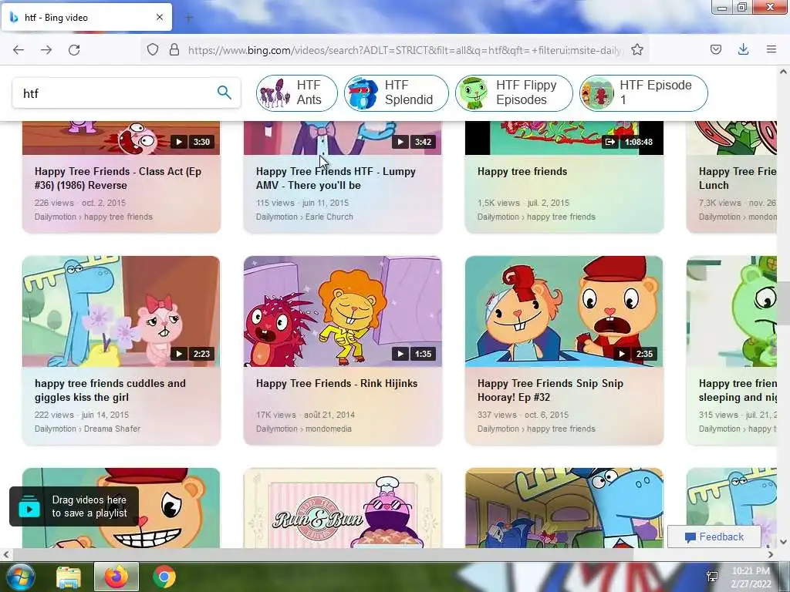Click '337 views · oct. 6, 2015' text

point(522,415)
